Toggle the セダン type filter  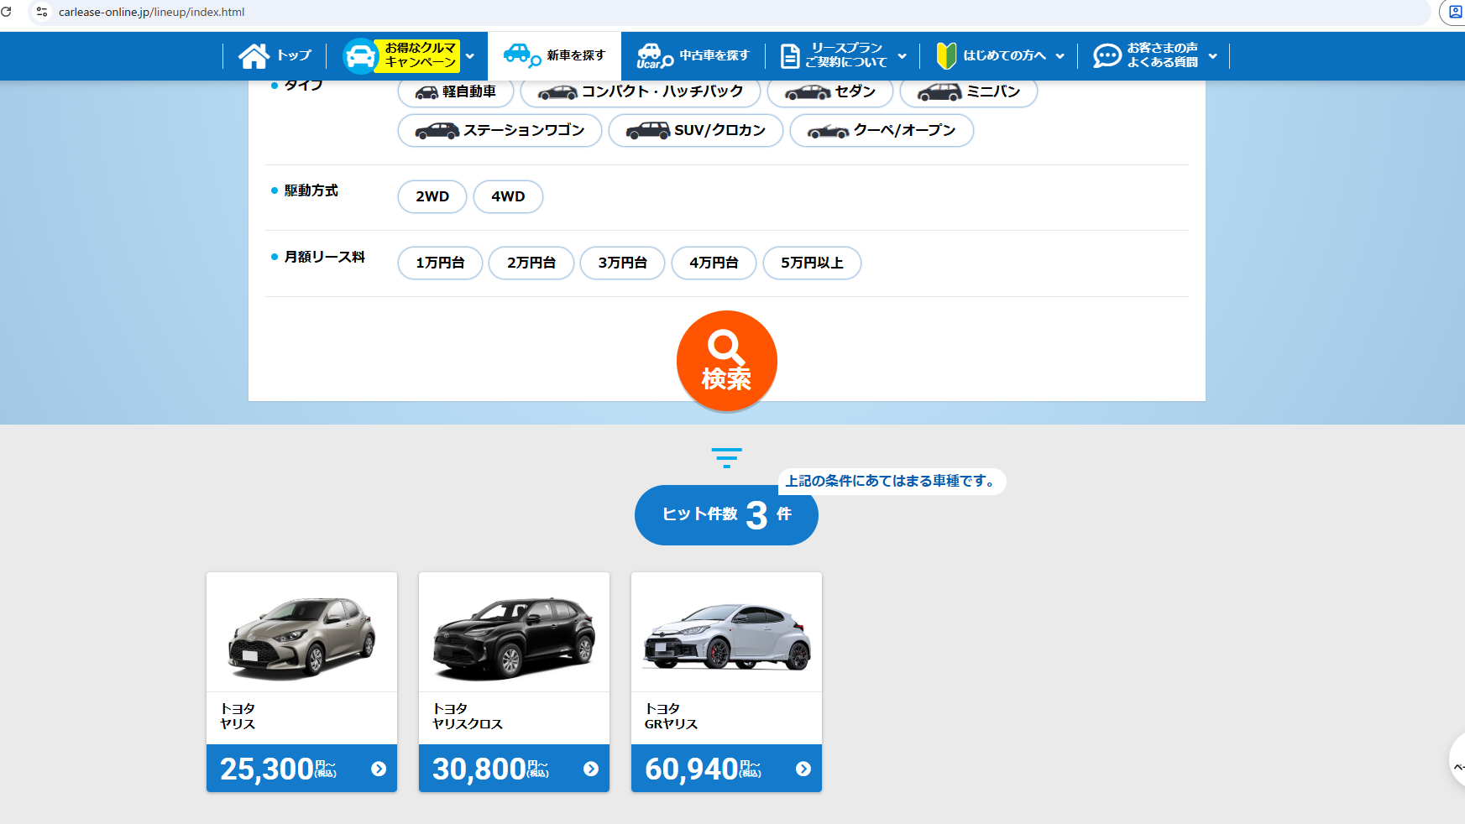830,91
